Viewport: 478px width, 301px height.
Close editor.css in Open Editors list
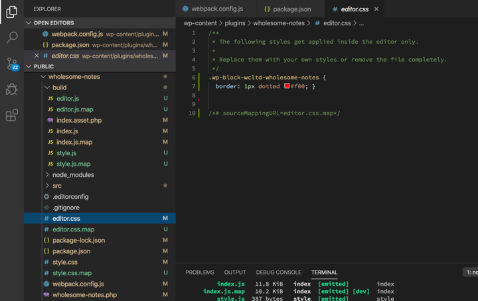[x=37, y=56]
